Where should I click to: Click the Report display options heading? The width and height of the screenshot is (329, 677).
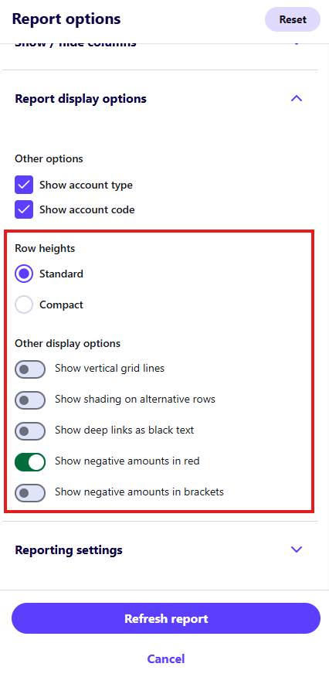pyautogui.click(x=80, y=98)
